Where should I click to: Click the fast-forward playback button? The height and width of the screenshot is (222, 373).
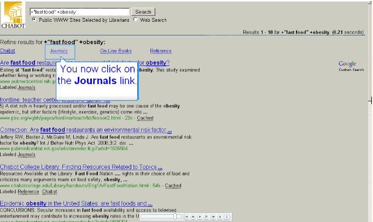(213, 217)
